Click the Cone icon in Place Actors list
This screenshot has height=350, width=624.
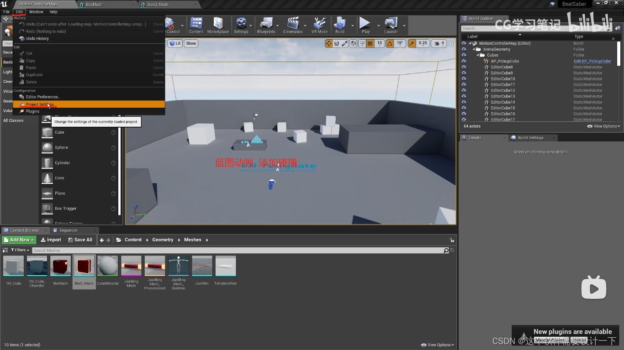coord(47,178)
